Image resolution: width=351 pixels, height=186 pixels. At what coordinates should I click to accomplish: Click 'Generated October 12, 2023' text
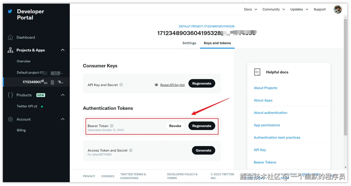pyautogui.click(x=106, y=130)
